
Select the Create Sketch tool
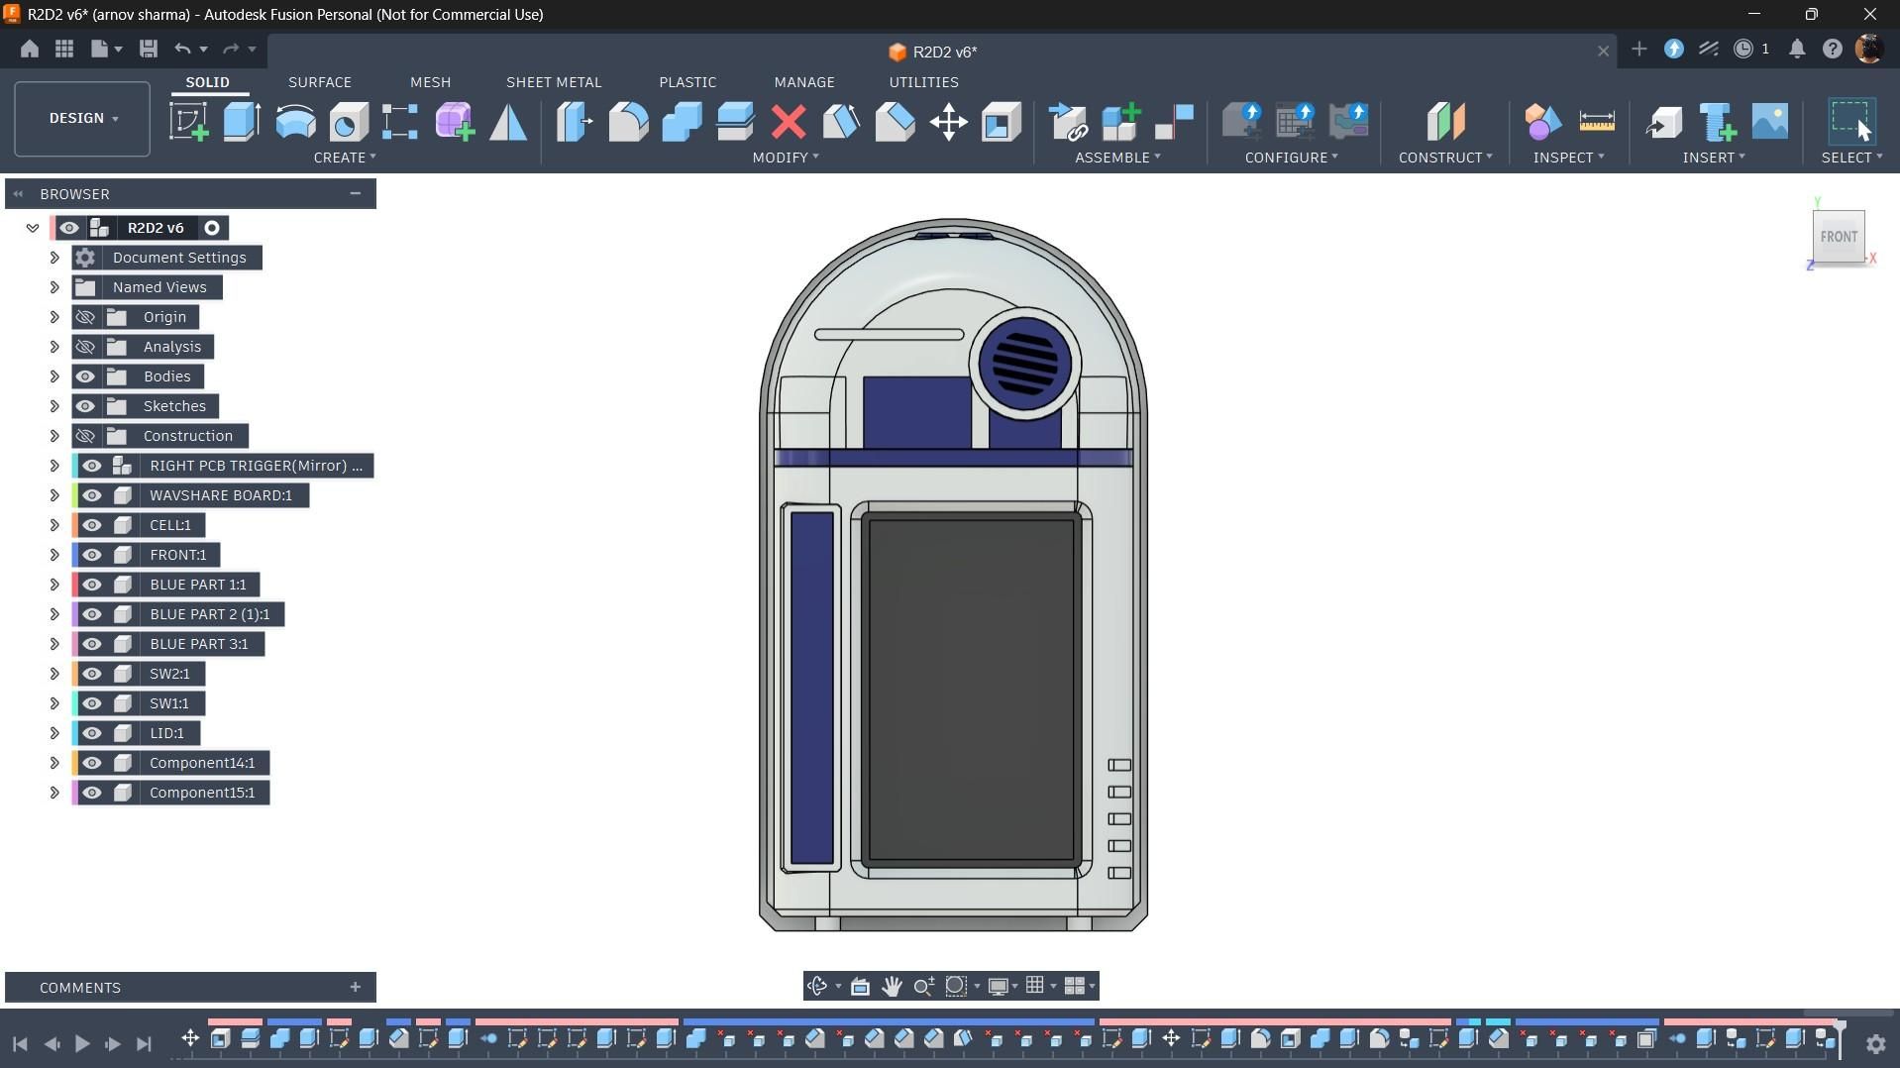[x=188, y=122]
